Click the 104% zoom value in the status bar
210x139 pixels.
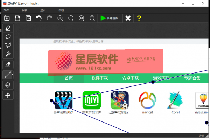202,135
